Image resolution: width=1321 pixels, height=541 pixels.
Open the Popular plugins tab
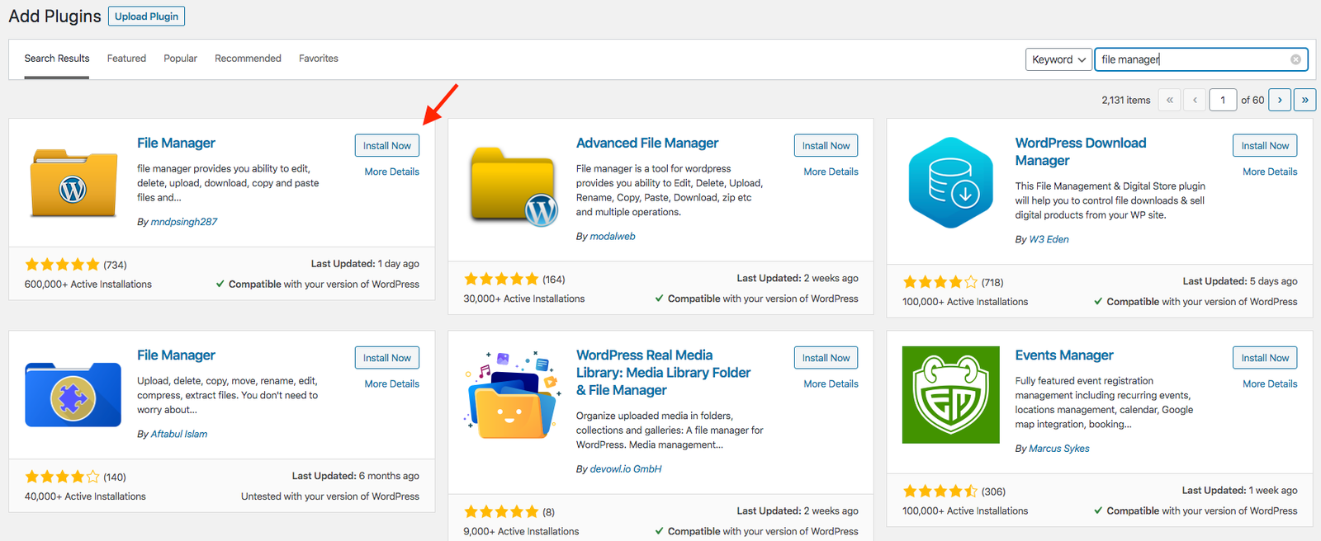point(180,59)
